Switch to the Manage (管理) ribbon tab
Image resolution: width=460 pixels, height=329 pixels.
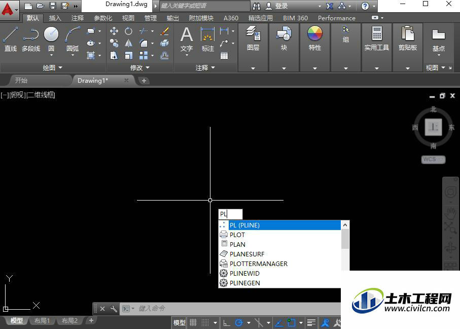tap(151, 18)
